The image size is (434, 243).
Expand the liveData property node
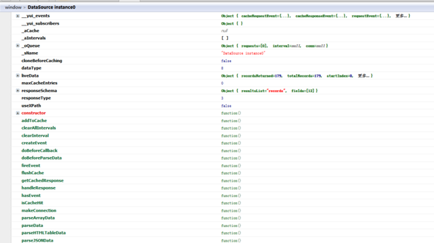(17, 75)
